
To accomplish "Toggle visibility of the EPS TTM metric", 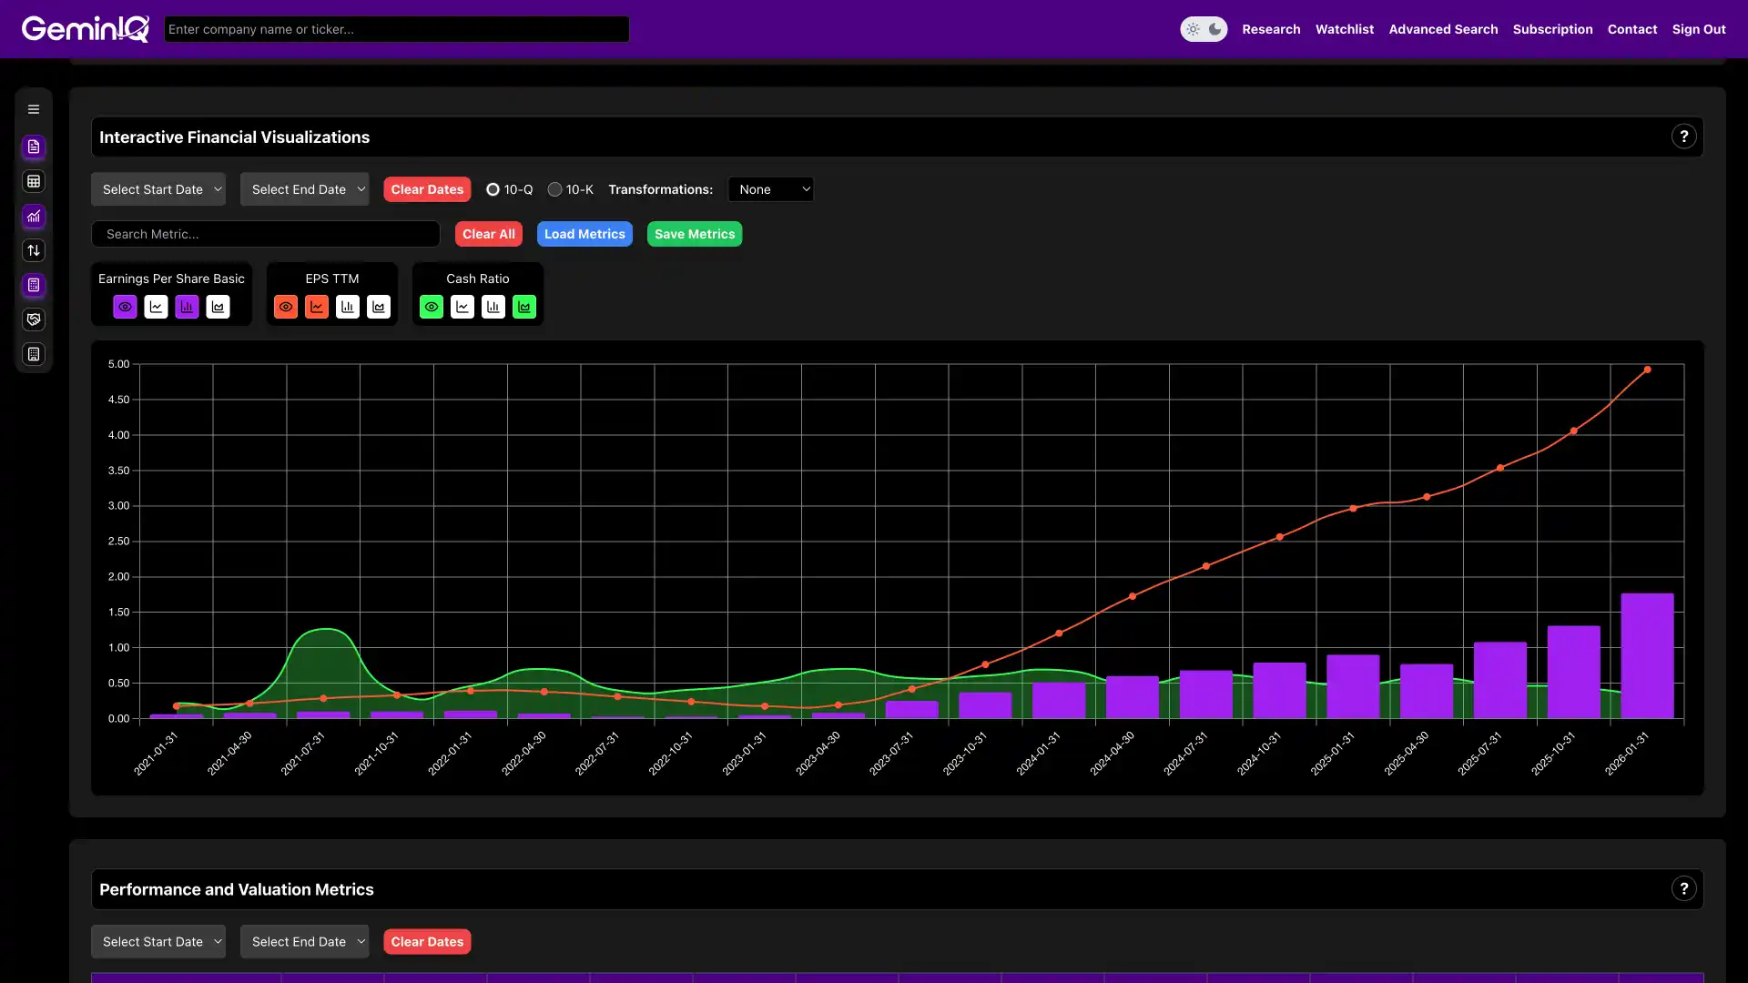I will tap(286, 307).
